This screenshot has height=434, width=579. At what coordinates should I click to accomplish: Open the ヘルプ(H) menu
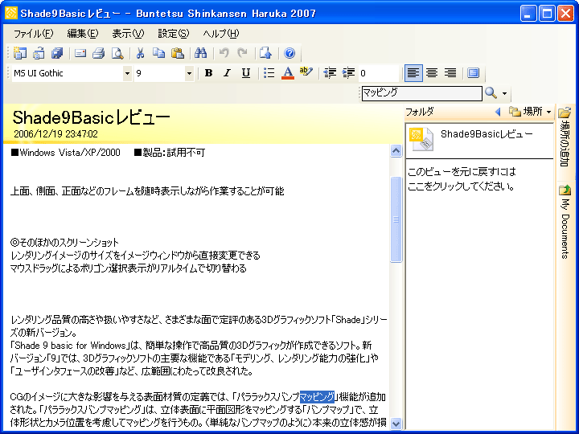[x=221, y=34]
